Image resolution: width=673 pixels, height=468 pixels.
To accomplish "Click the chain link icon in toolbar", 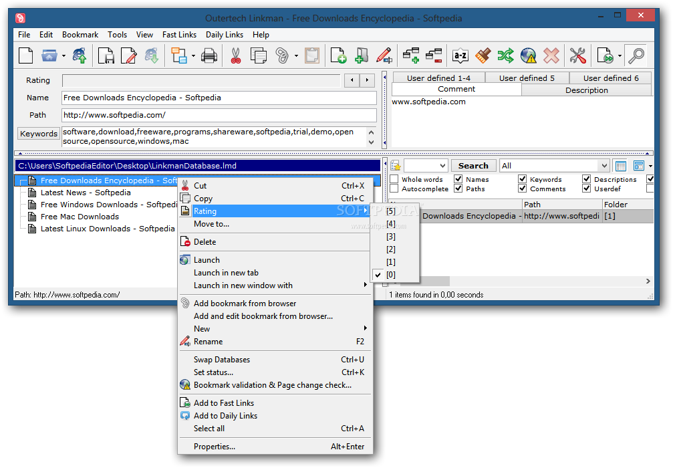I will pos(282,55).
